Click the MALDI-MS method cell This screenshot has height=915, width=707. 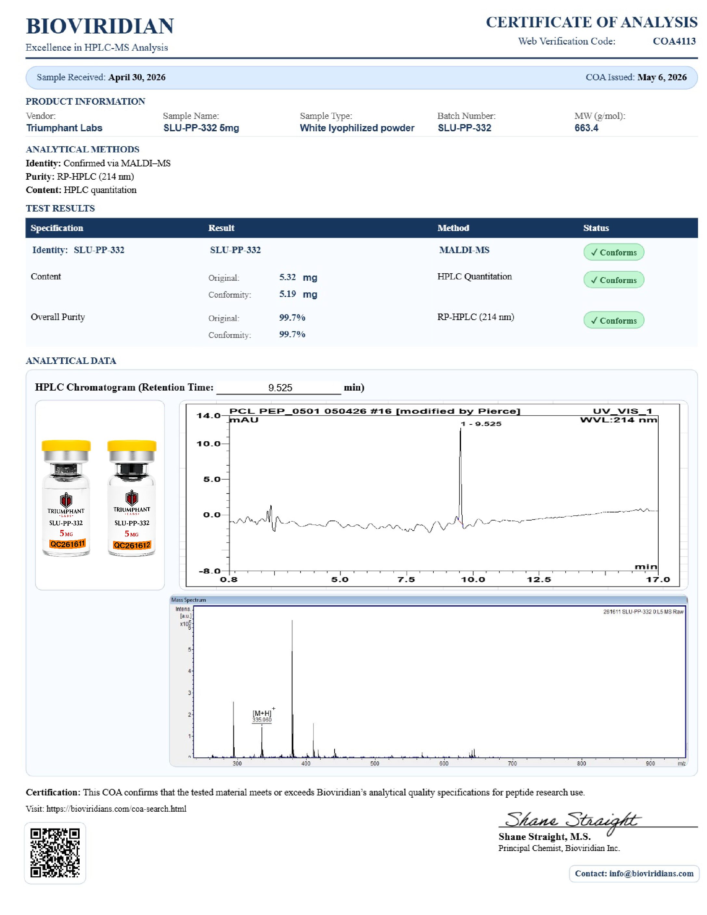[464, 250]
